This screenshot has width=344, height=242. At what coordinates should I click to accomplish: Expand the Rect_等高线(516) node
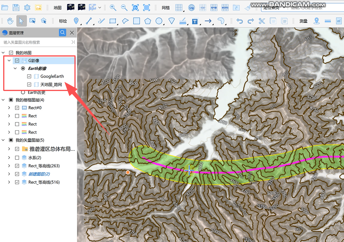tap(9, 182)
